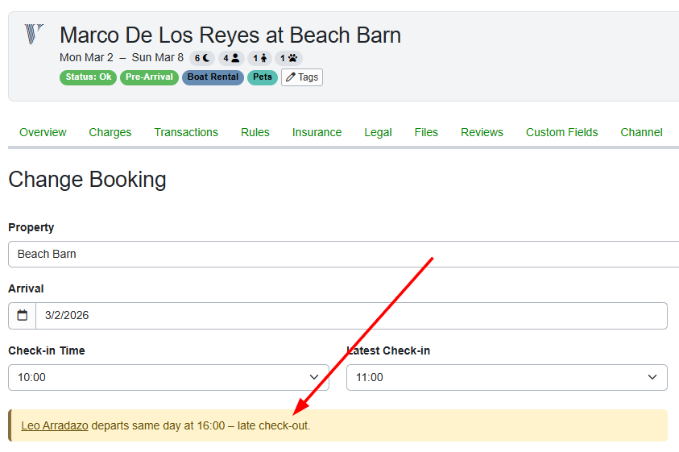The width and height of the screenshot is (679, 452).
Task: Open the Files tab
Action: (426, 132)
